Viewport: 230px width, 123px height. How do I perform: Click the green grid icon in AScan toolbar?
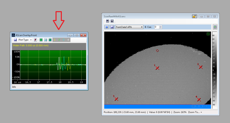tap(50, 40)
